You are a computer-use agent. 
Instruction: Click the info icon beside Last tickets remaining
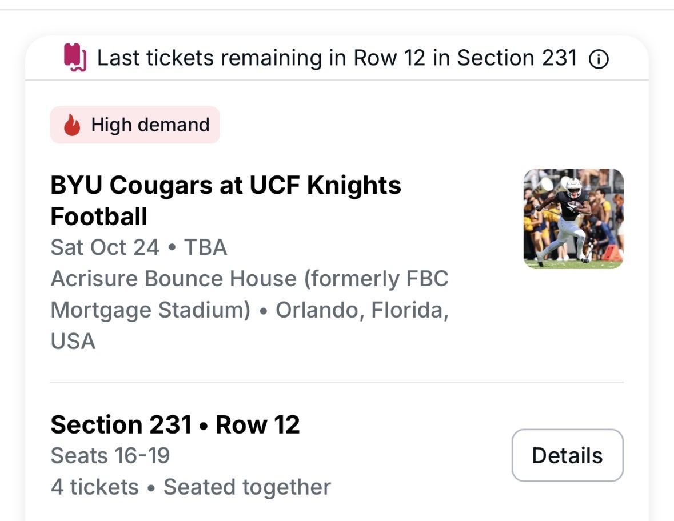pos(598,59)
